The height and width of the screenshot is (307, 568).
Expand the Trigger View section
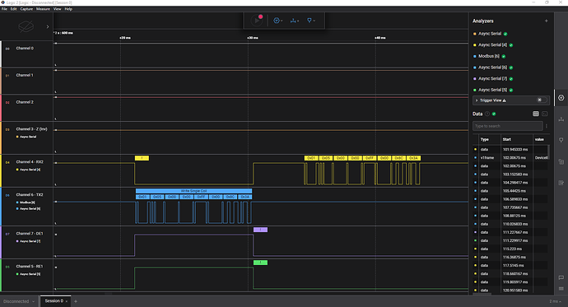(477, 100)
